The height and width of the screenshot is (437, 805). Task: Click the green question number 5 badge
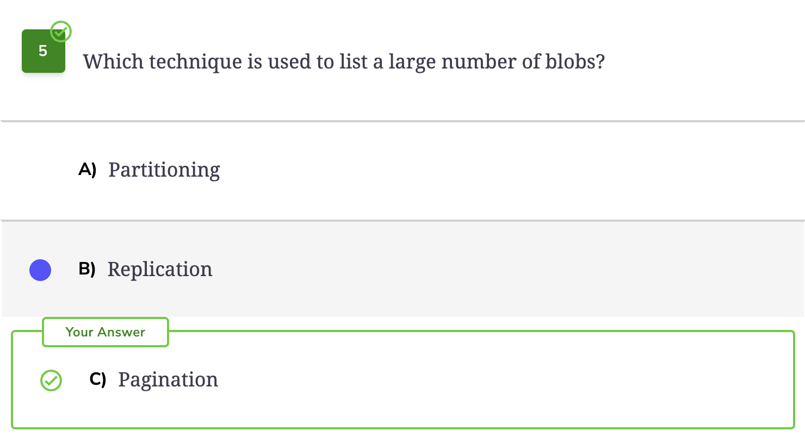pyautogui.click(x=44, y=51)
